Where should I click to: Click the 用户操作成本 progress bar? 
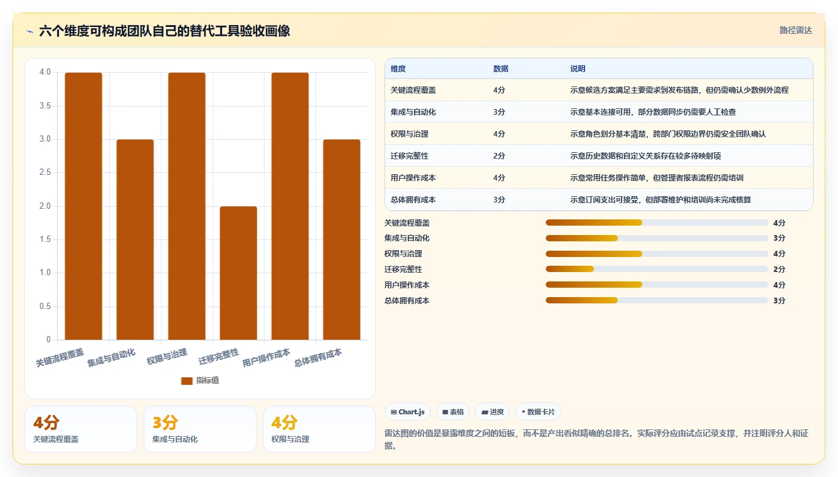(x=657, y=285)
